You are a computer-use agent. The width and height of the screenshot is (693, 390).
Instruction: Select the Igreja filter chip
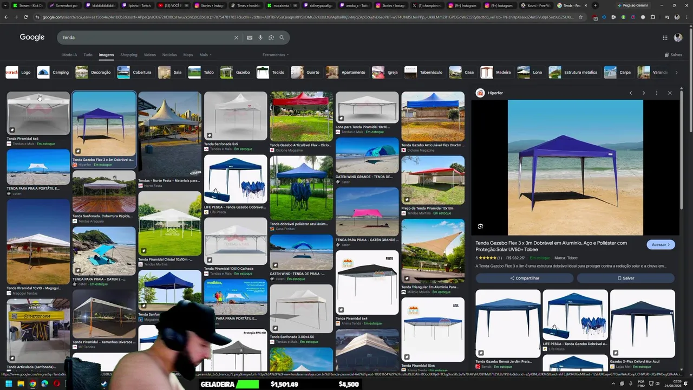click(385, 72)
